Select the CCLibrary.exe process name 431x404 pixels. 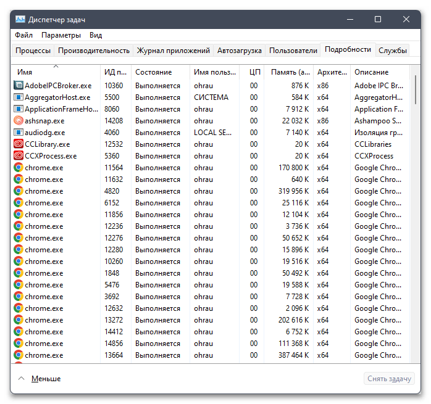(x=48, y=144)
